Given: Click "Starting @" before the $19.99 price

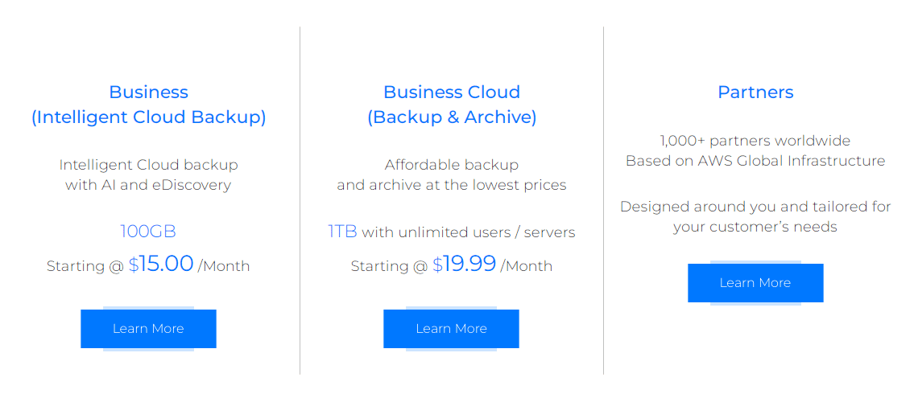Looking at the screenshot, I should [389, 266].
